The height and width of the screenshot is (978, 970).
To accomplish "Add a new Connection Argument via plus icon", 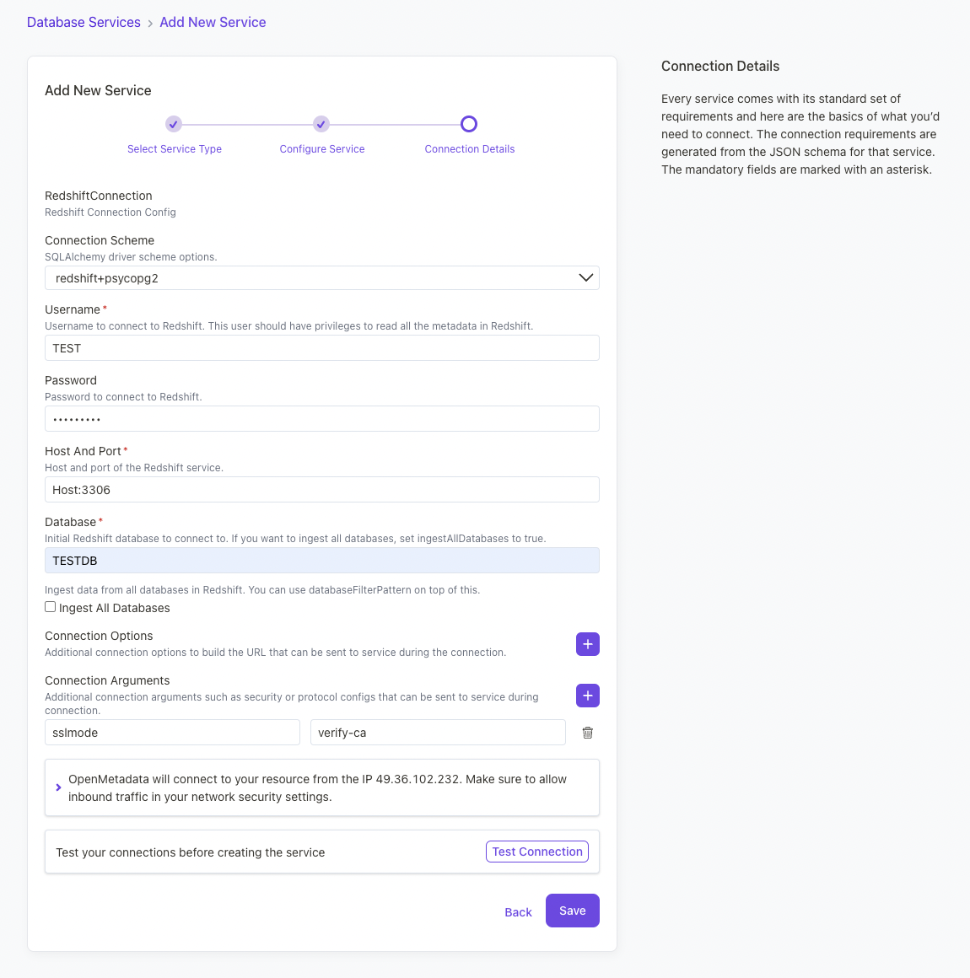I will pyautogui.click(x=588, y=696).
